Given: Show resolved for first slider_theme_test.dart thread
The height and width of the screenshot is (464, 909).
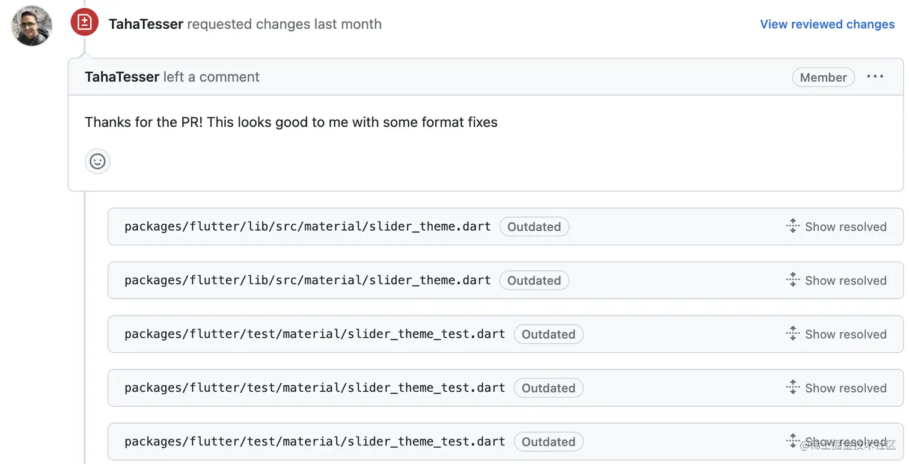Looking at the screenshot, I should tap(845, 334).
